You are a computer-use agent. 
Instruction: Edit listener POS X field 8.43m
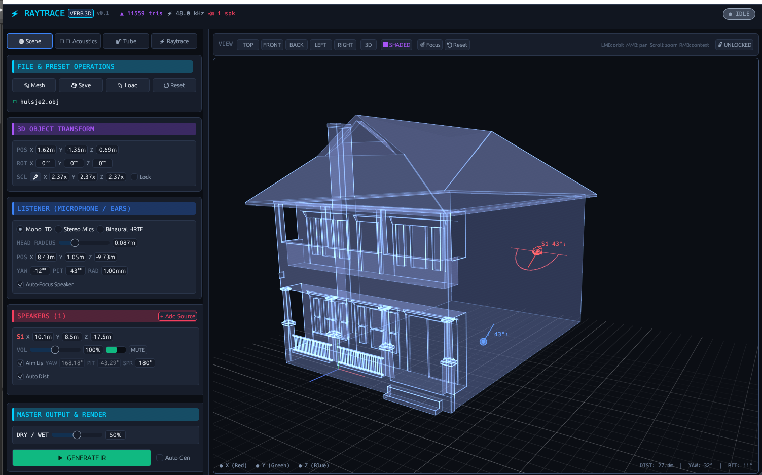46,257
